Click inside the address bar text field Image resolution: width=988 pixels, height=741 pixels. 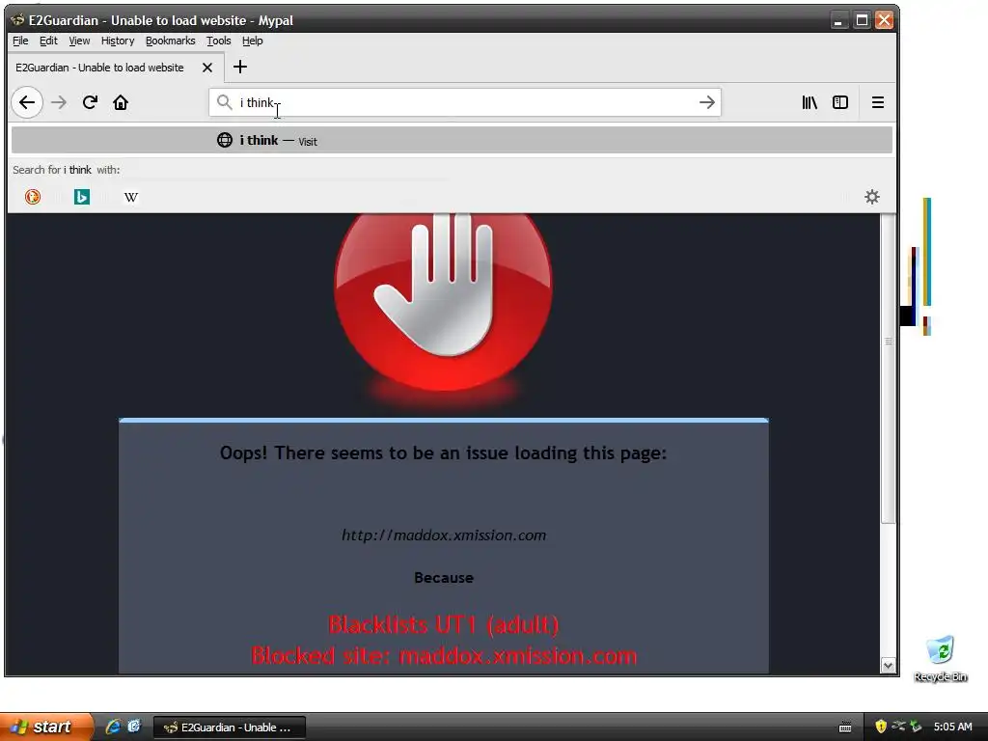pos(466,102)
